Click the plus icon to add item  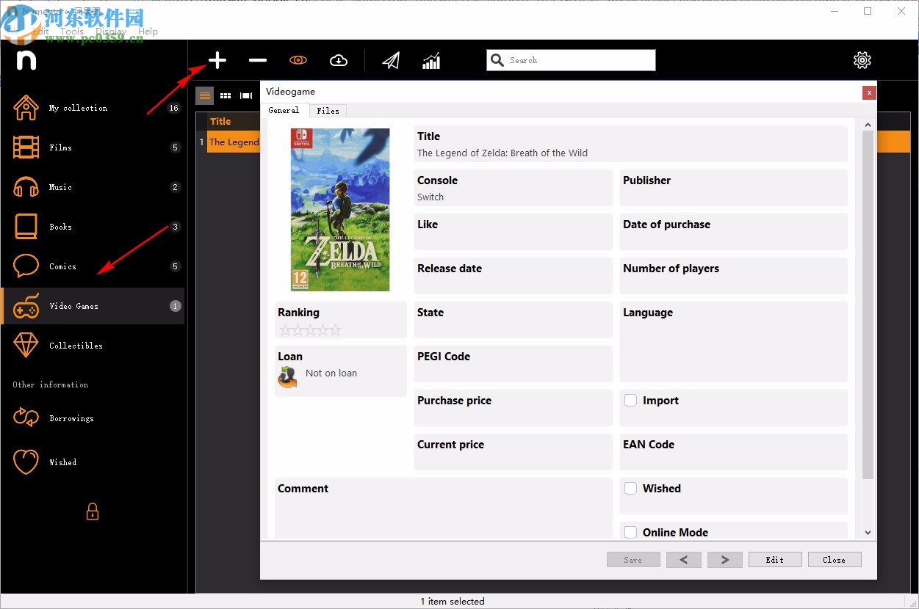pos(217,60)
